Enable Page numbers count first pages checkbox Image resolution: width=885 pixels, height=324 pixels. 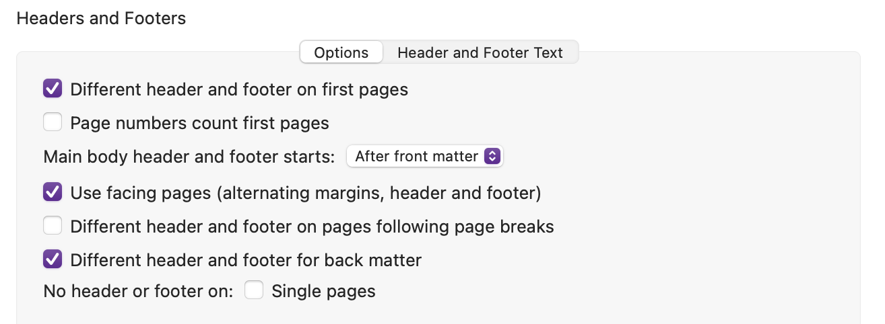pos(53,123)
